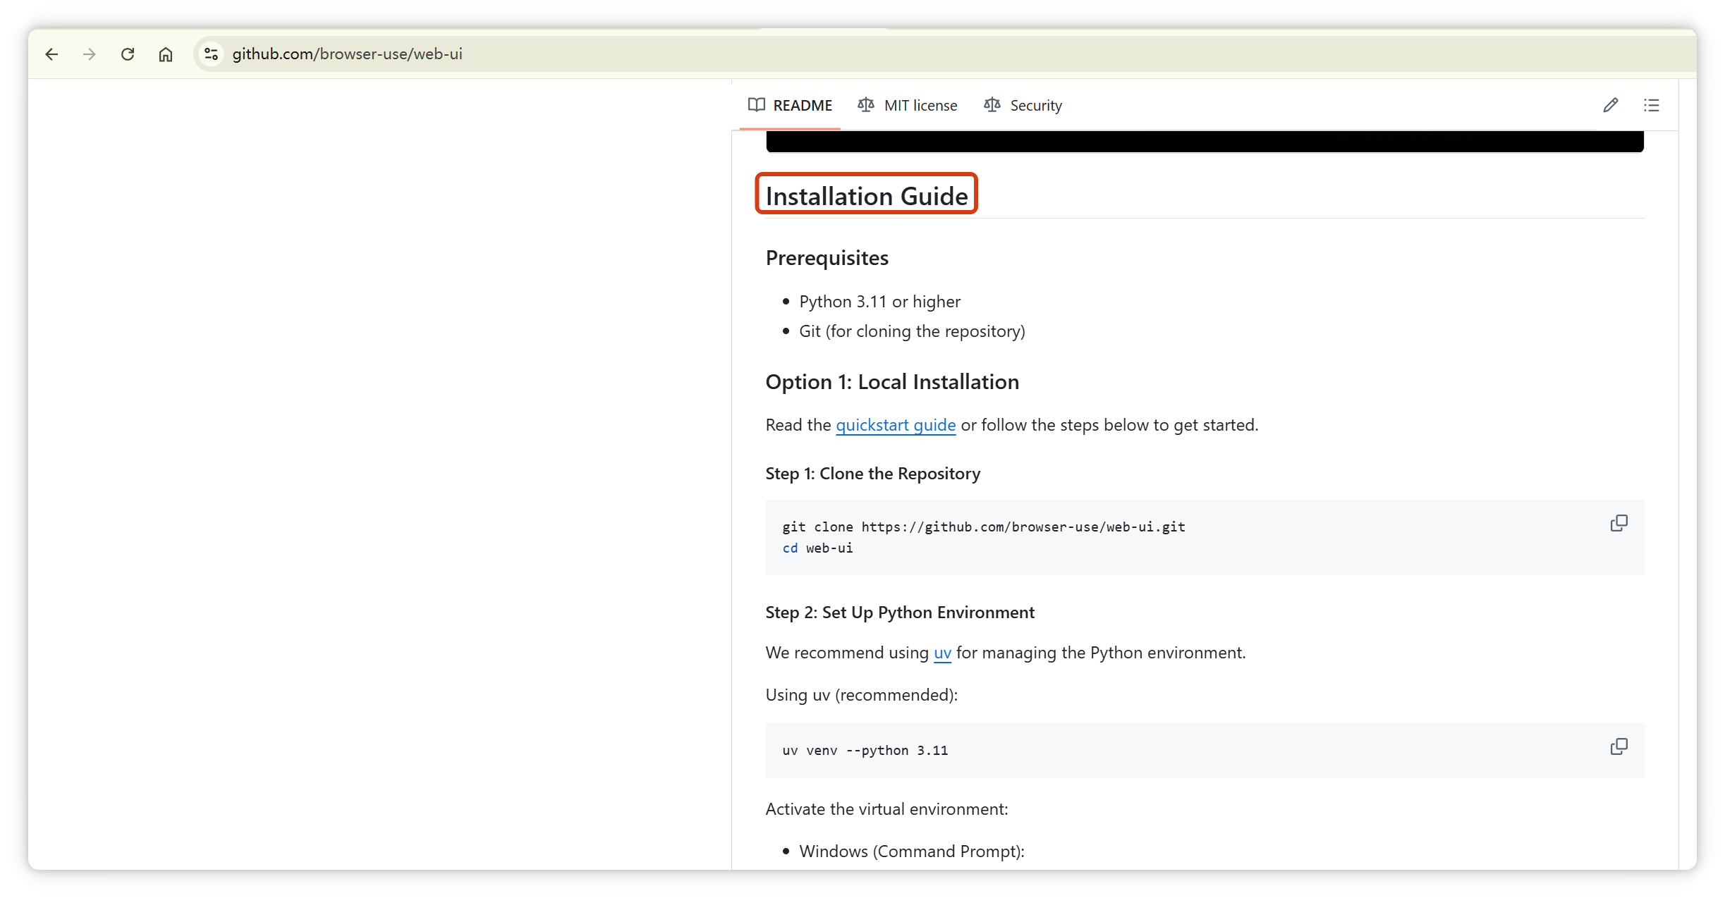Click the Prerequisites heading
Viewport: 1725px width, 898px height.
coord(827,258)
